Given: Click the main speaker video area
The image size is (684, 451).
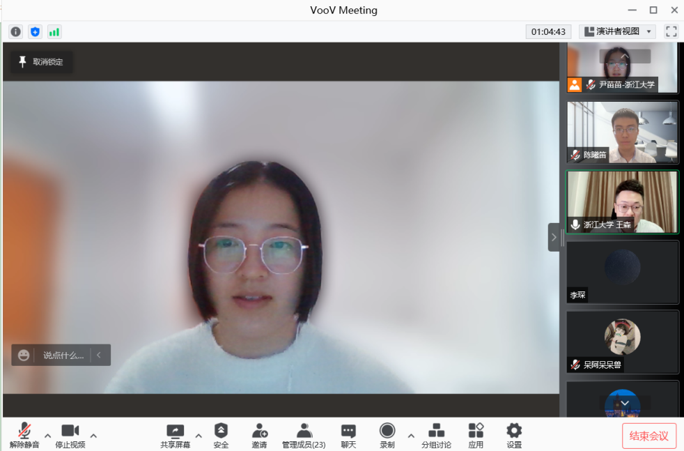Looking at the screenshot, I should [281, 237].
